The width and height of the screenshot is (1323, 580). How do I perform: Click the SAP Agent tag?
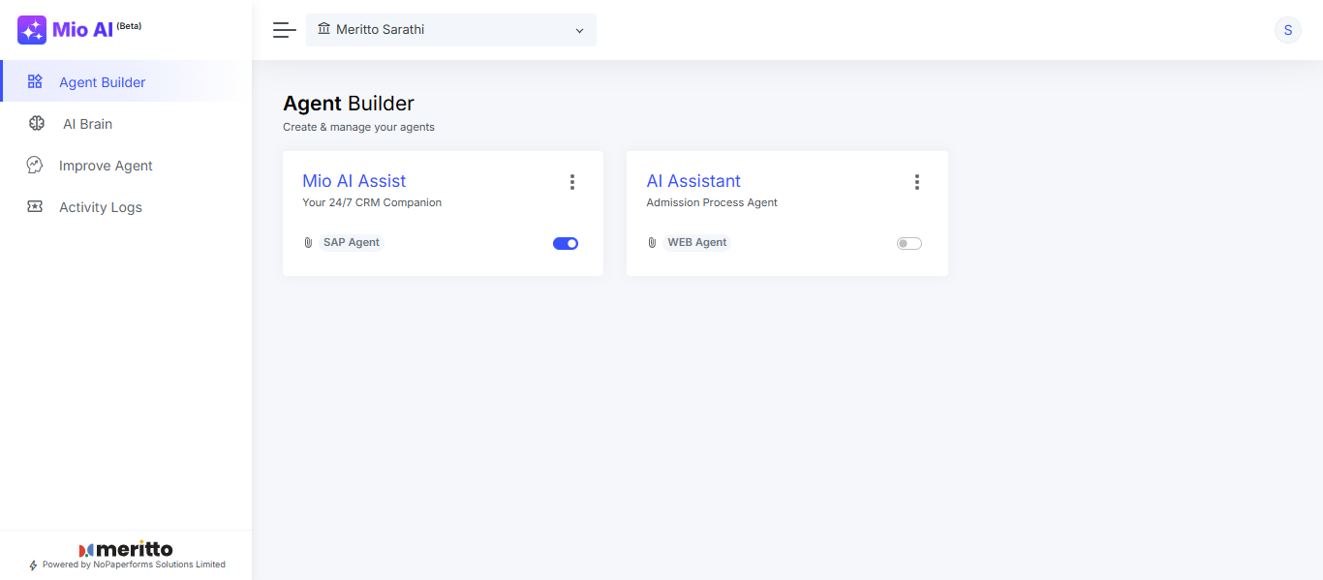352,242
